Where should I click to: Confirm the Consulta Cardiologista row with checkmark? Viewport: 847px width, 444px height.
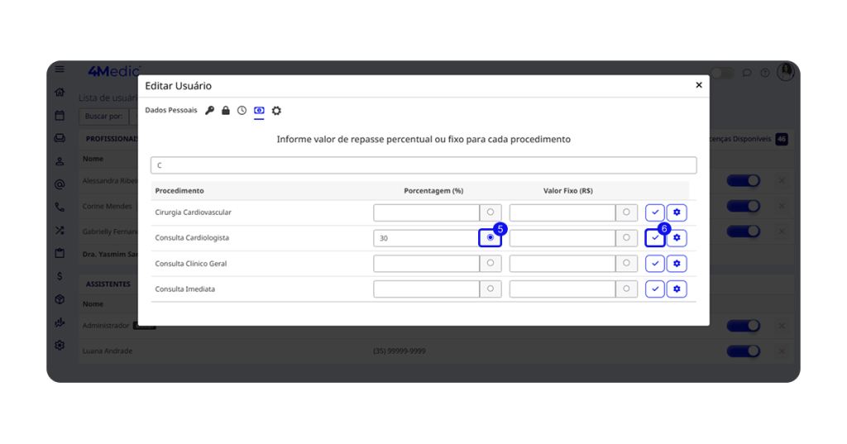655,238
